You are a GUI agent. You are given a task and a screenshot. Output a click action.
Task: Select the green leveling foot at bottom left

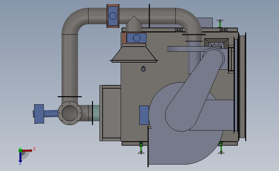[x=141, y=148]
